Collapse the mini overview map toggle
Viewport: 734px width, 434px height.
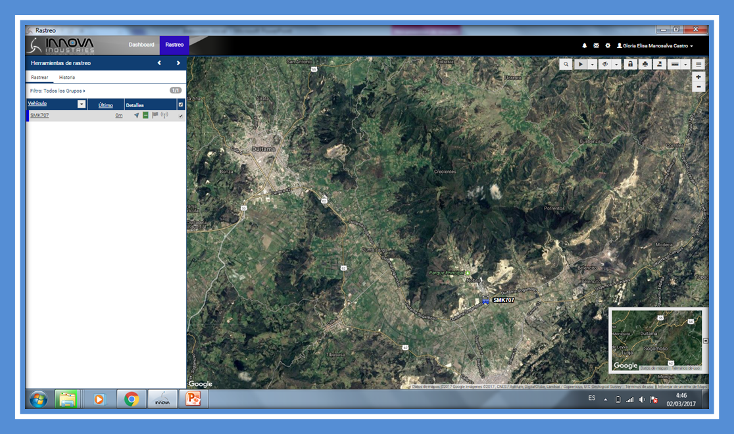click(x=706, y=341)
